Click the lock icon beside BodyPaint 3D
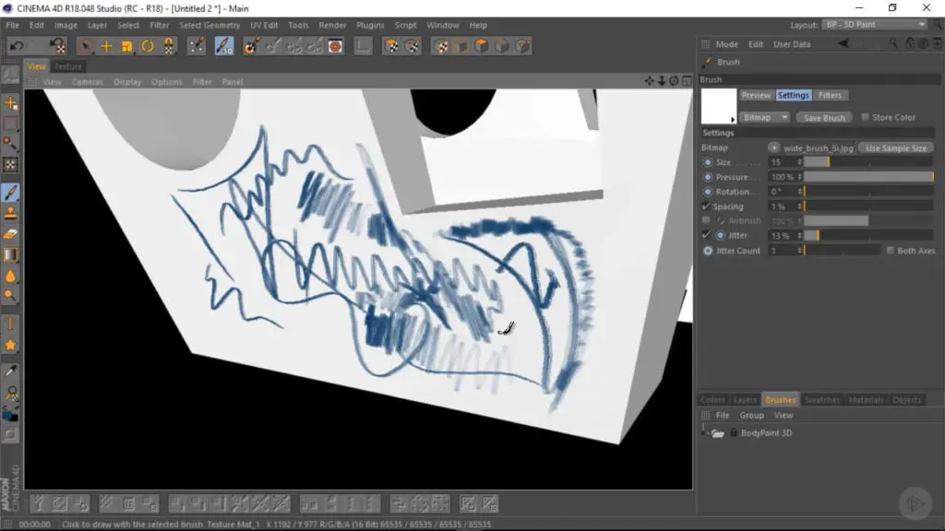945x531 pixels. pyautogui.click(x=734, y=432)
